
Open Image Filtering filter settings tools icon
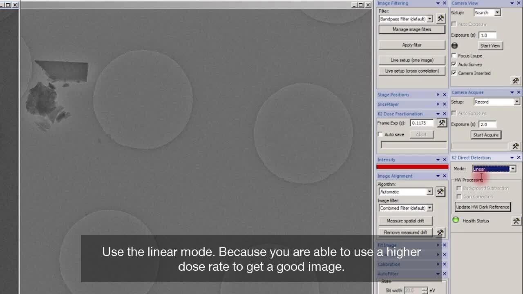[x=440, y=18]
